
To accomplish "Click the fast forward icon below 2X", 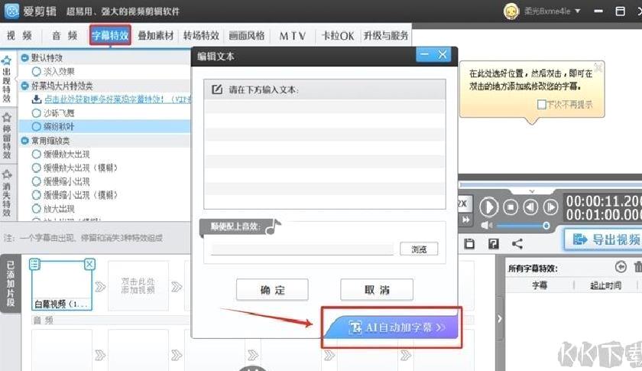I will point(465,220).
